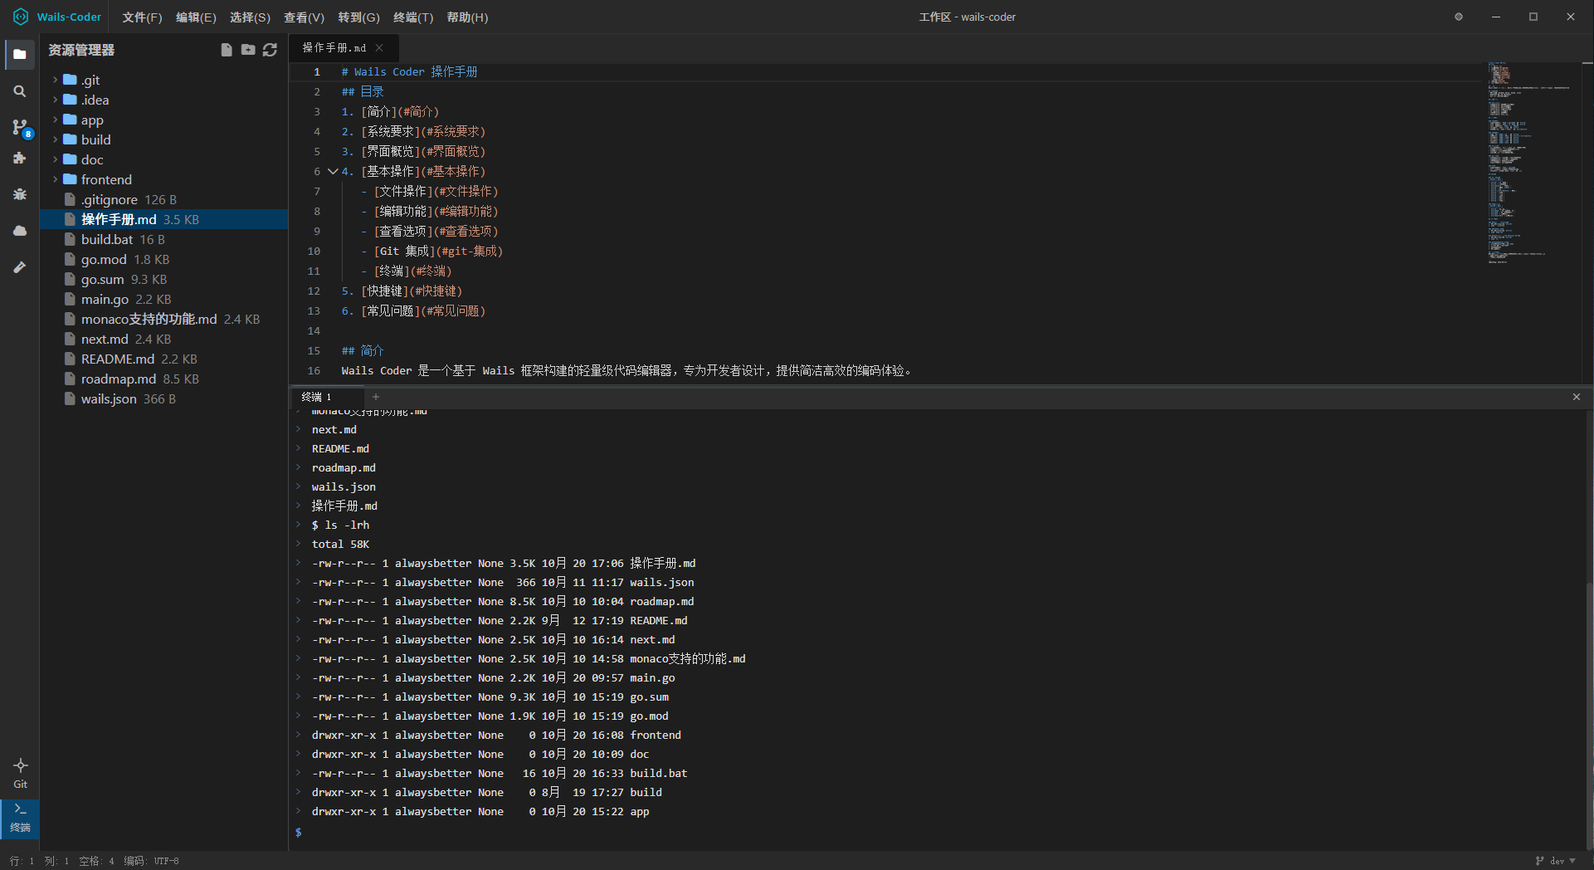
Task: Open go.mod in the explorer
Action: (163, 259)
